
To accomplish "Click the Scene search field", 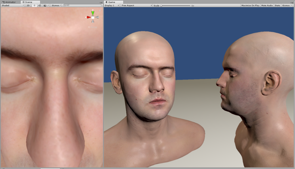I will tap(82, 5).
